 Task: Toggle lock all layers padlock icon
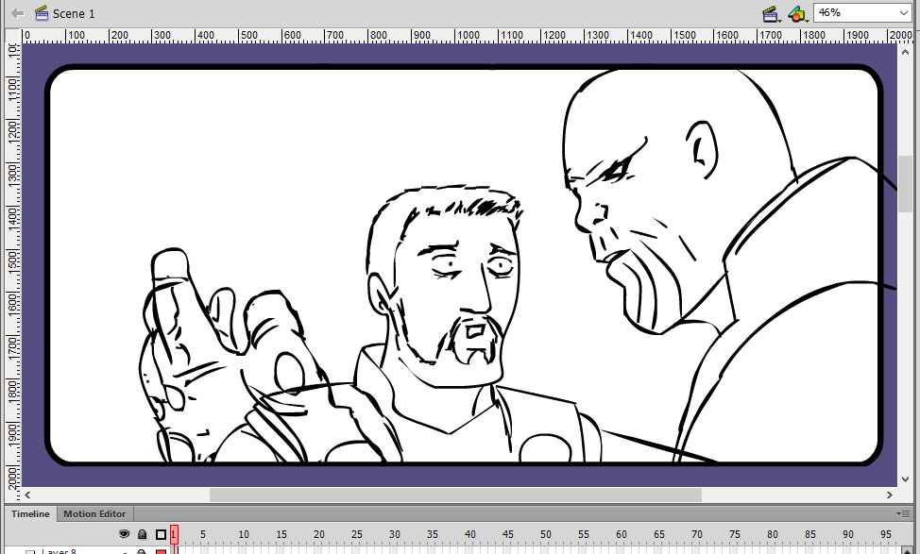142,534
